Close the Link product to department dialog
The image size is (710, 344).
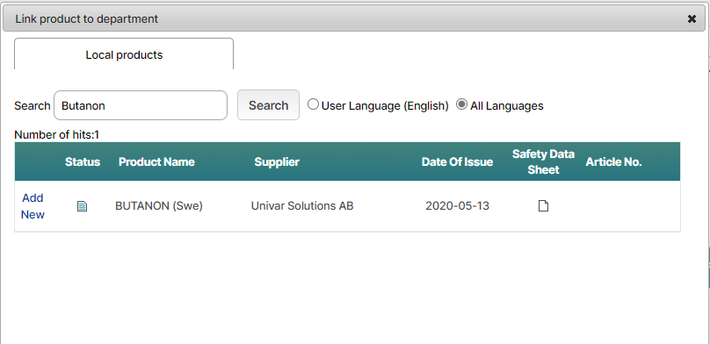(x=692, y=19)
